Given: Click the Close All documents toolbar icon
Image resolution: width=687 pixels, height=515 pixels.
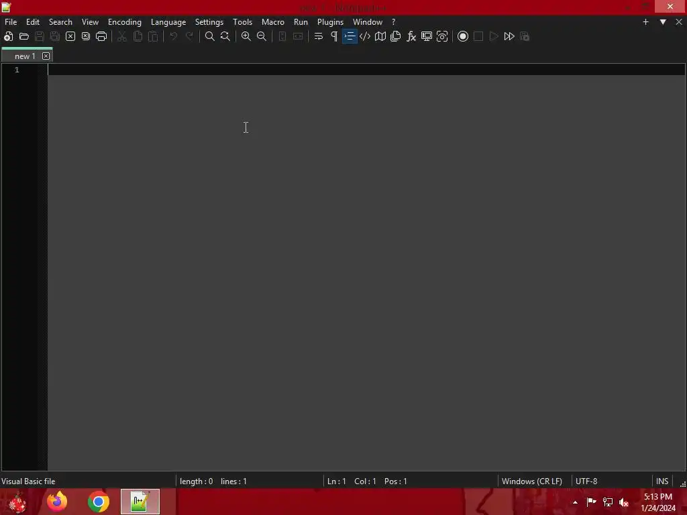Looking at the screenshot, I should coord(86,36).
